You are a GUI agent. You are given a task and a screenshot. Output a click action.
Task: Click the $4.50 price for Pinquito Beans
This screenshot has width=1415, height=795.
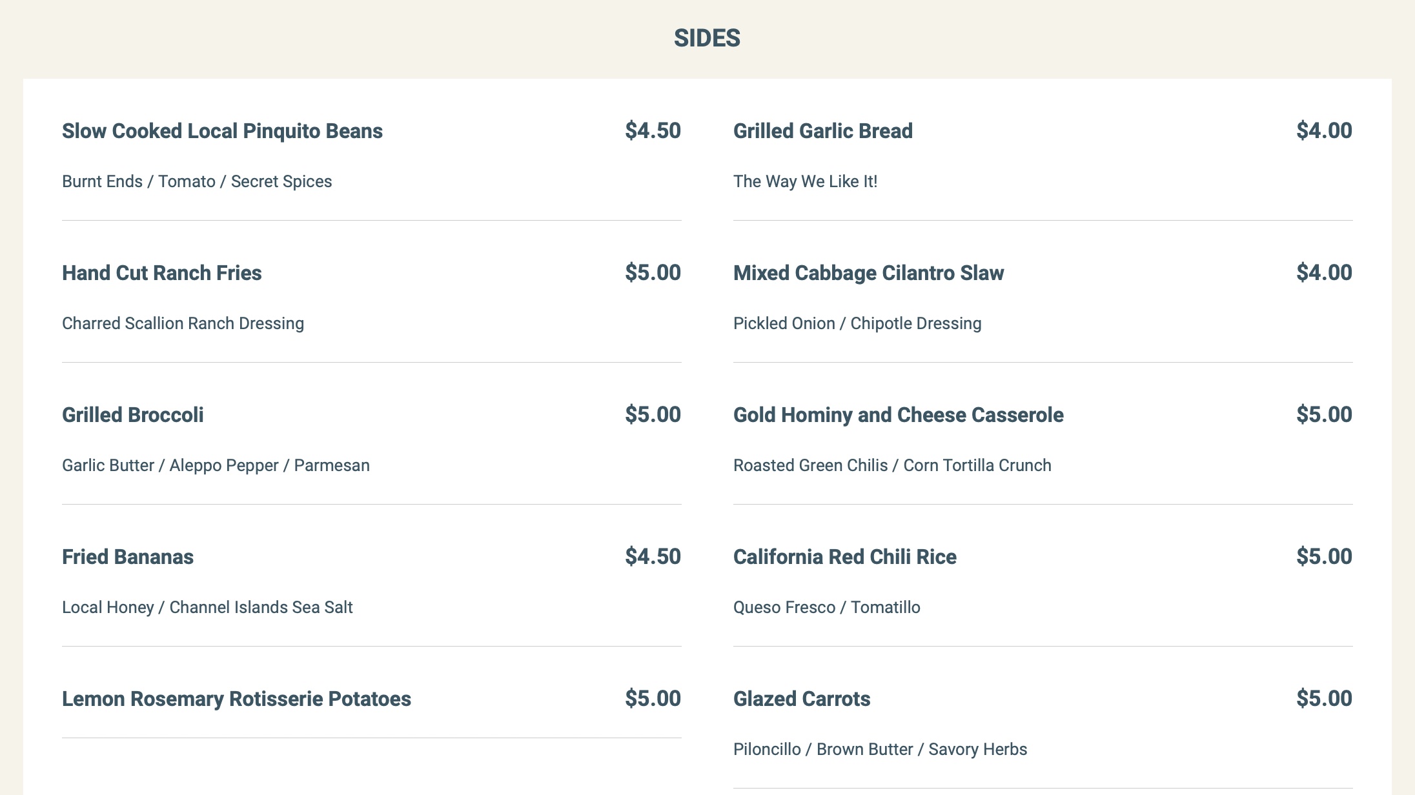pyautogui.click(x=653, y=131)
